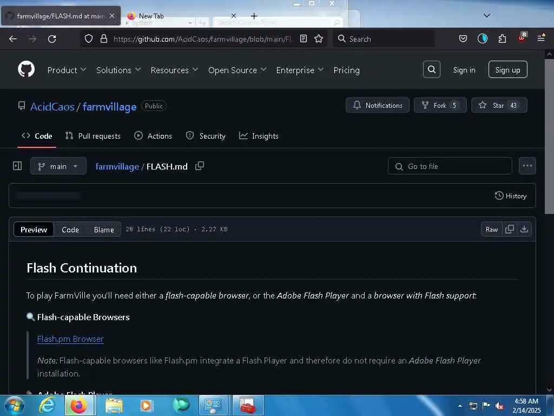Open the Pricing page link

pos(346,70)
